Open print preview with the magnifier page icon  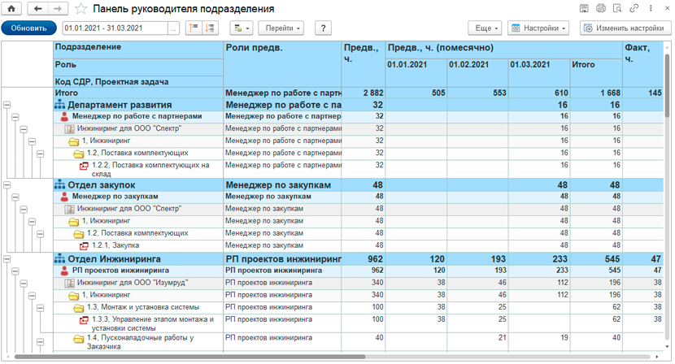point(618,9)
